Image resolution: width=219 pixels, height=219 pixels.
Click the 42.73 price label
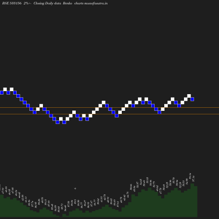[105, 197]
